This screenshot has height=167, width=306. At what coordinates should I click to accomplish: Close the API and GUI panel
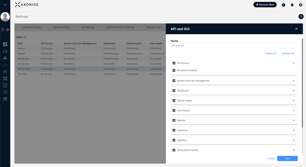[x=296, y=29]
